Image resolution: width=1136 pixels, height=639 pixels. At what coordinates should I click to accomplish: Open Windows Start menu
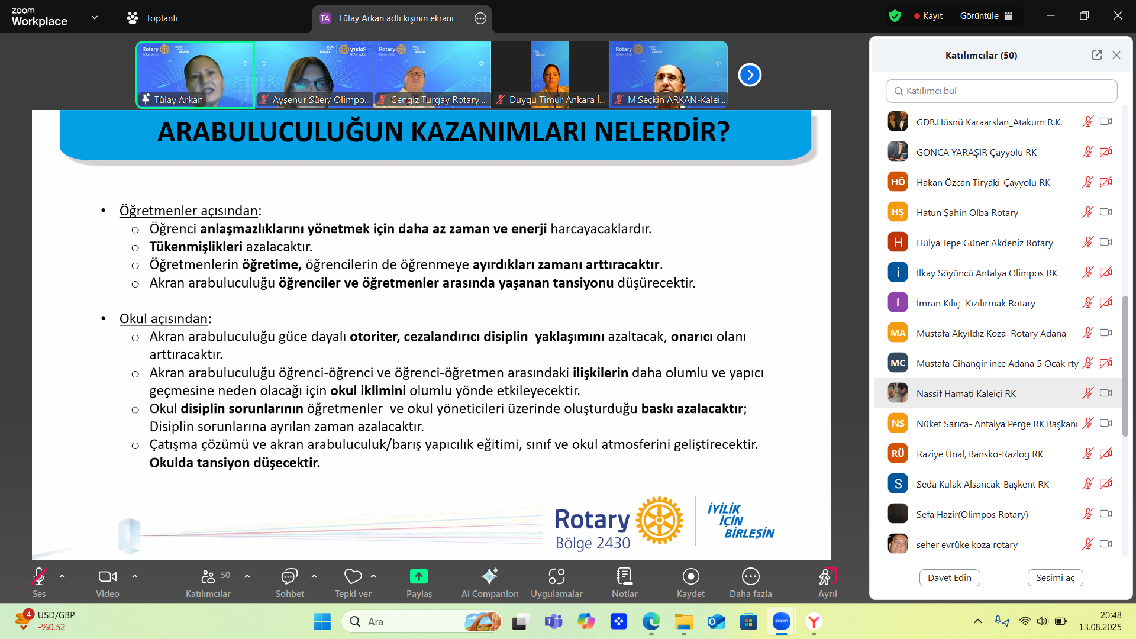(322, 621)
